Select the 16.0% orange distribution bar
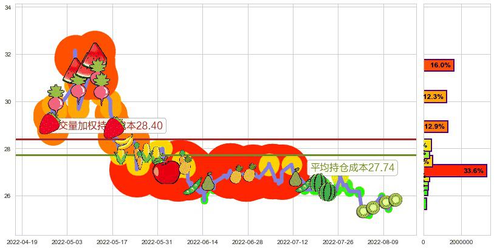Viewport: 494px width, 249px height. click(438, 65)
